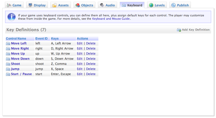
Task: Click Add Key Definition button
Action: (x=196, y=30)
